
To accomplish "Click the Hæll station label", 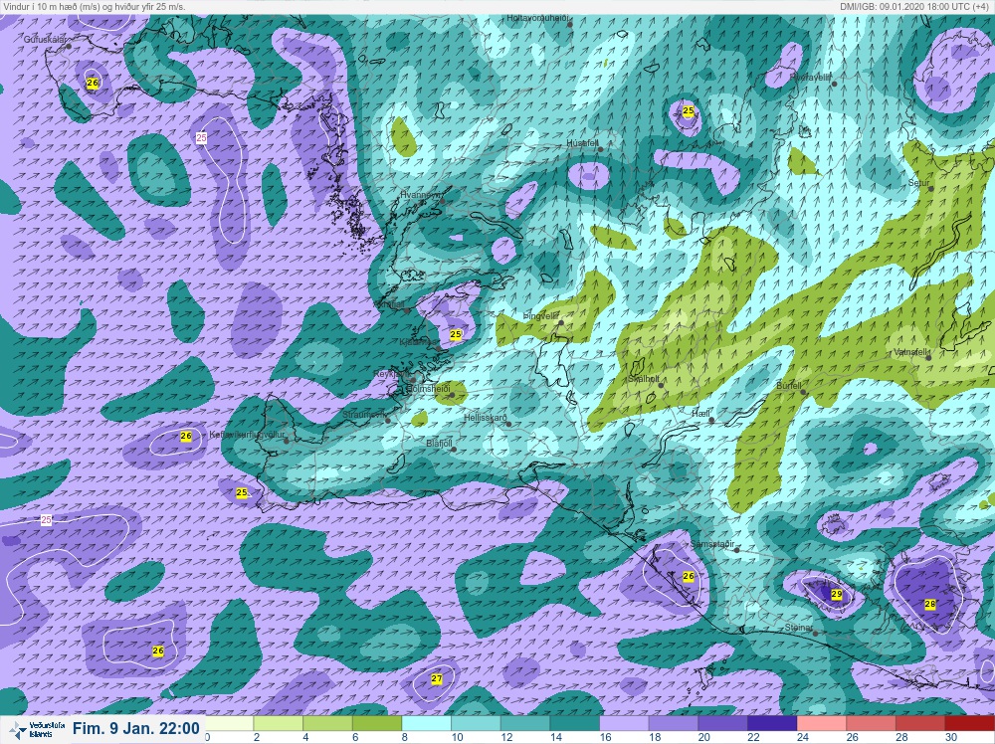I will 701,414.
